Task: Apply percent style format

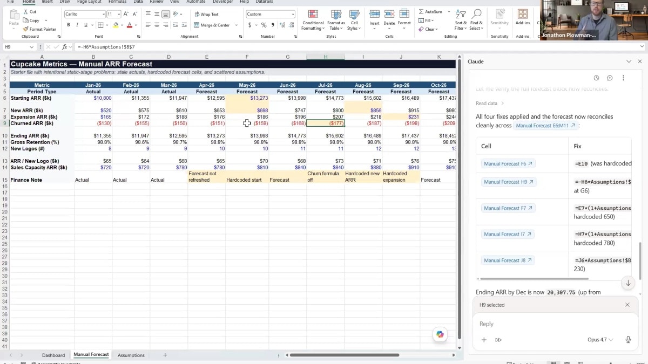Action: coord(264,25)
